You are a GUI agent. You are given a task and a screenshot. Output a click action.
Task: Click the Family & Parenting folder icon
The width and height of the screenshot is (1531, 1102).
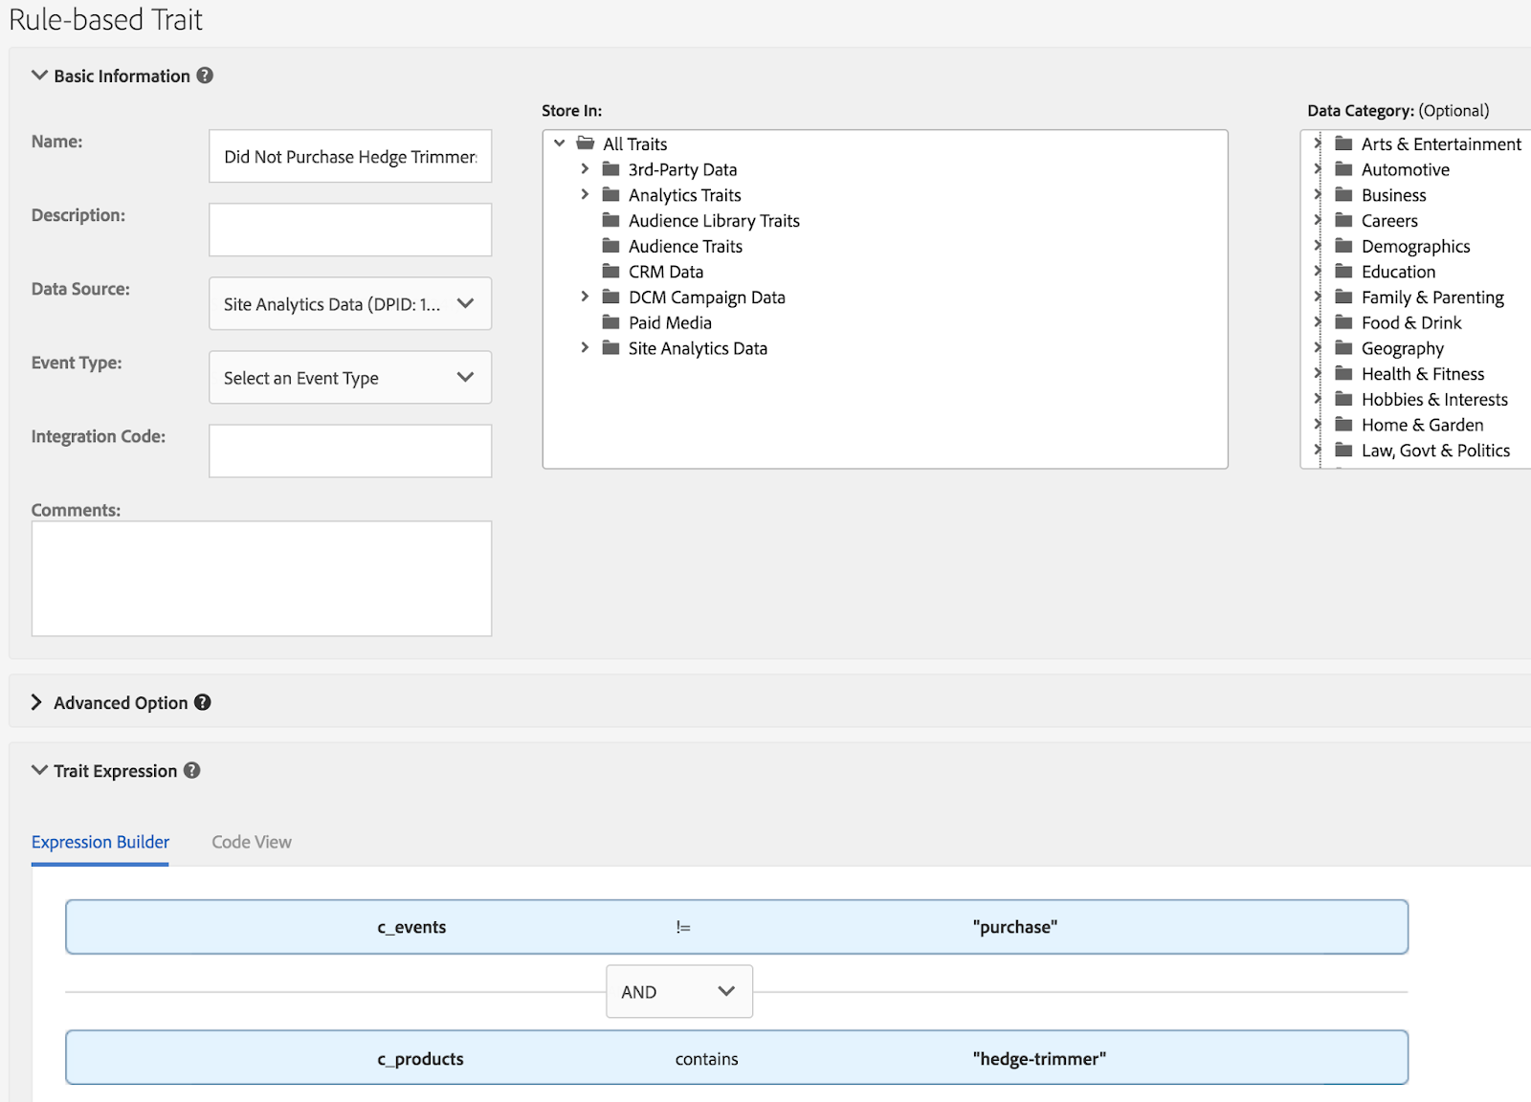click(1343, 298)
